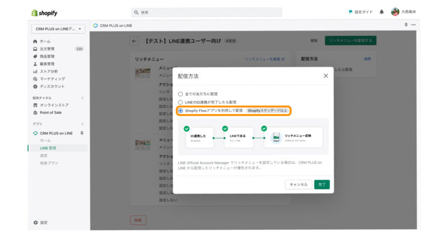Open 設定 gear at sidebar bottom
Viewport: 448px width, 235px height.
click(40, 223)
